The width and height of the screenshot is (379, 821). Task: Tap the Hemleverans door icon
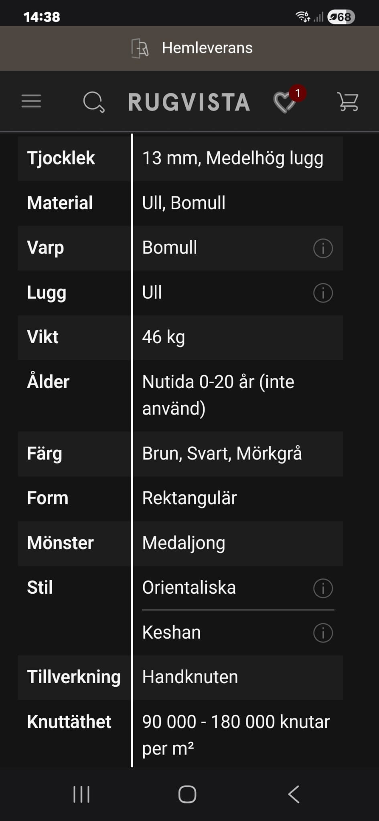tap(140, 48)
